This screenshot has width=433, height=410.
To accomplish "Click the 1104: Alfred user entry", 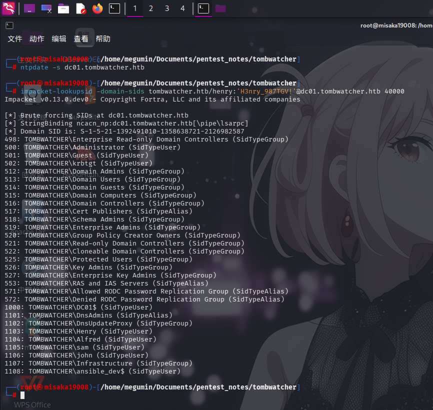I will coord(80,339).
